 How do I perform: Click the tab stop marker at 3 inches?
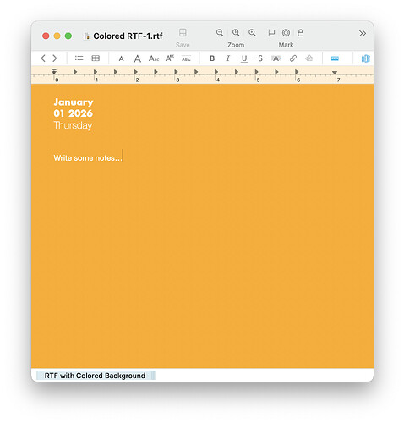point(176,72)
